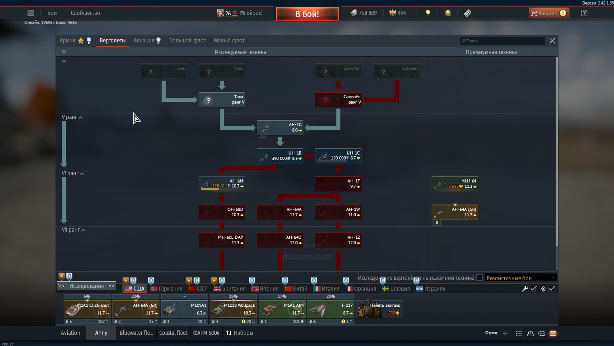Select the AH-64A research helicopter card
Image resolution: width=614 pixels, height=346 pixels.
pos(280,212)
